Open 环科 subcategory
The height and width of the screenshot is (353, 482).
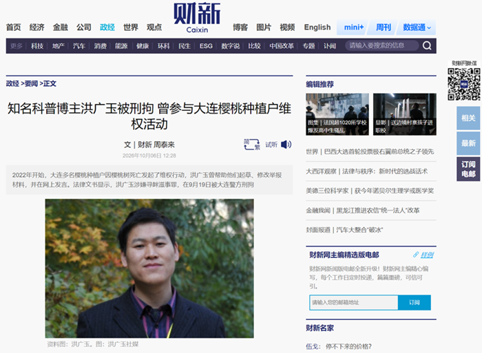pos(164,46)
